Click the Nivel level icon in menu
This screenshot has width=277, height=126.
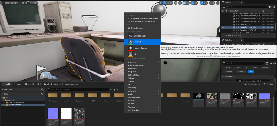coord(131,54)
